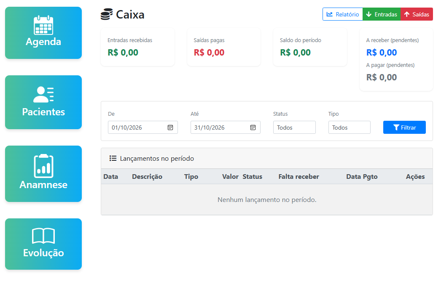This screenshot has height=308, width=441.
Task: Click the red Saídas button
Action: tap(417, 14)
